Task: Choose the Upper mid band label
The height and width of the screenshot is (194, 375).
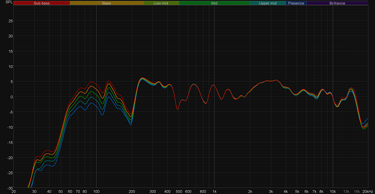Action: coord(268,3)
